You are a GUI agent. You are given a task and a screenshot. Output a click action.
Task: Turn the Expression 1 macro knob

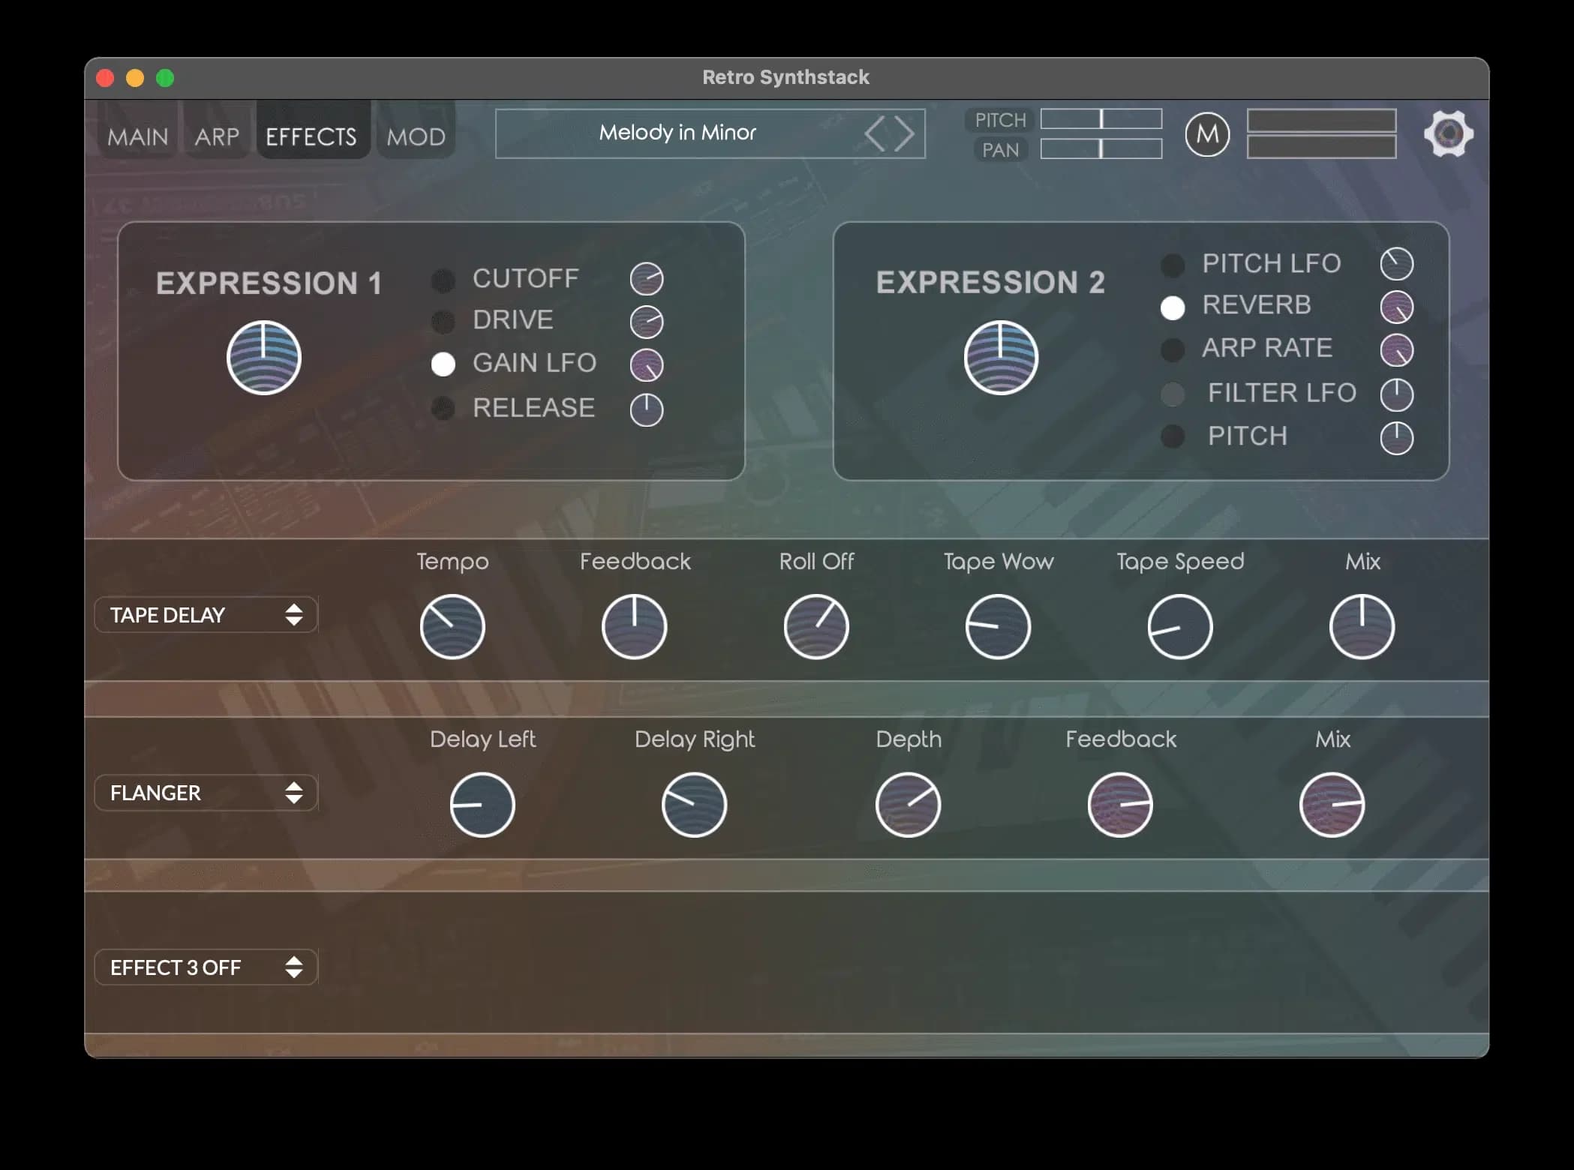point(264,358)
